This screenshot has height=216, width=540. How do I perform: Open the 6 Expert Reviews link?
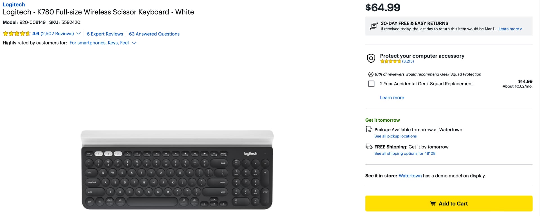105,34
